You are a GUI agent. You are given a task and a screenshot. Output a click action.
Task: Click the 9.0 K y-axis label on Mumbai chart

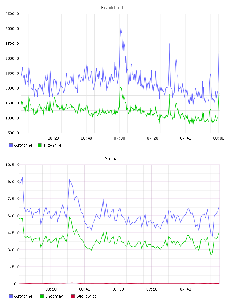coord(13,182)
